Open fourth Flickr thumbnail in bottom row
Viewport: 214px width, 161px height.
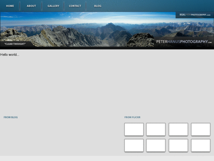pyautogui.click(x=201, y=145)
